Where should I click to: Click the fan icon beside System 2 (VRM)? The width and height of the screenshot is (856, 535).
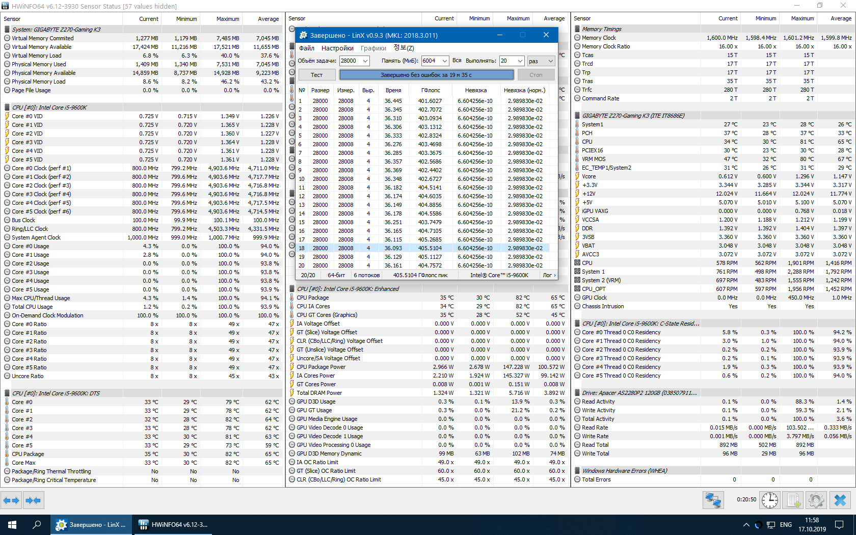[x=577, y=280]
